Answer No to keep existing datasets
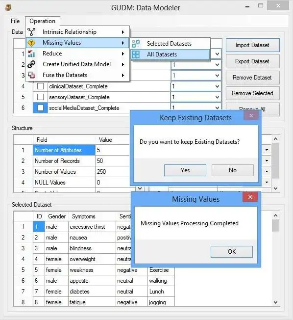The image size is (293, 320). tap(232, 170)
